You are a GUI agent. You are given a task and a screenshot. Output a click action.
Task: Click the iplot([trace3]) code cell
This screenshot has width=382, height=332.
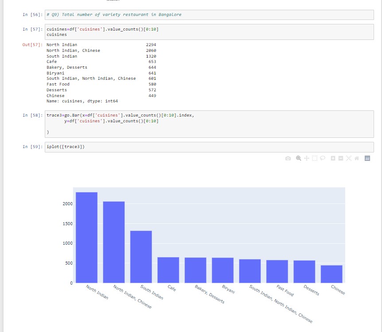209,147
